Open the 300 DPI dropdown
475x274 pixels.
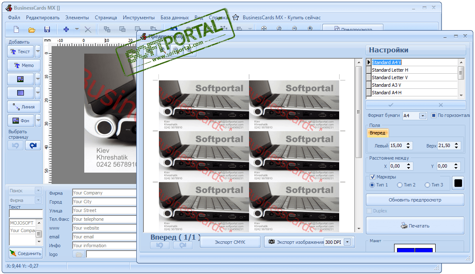coord(348,242)
